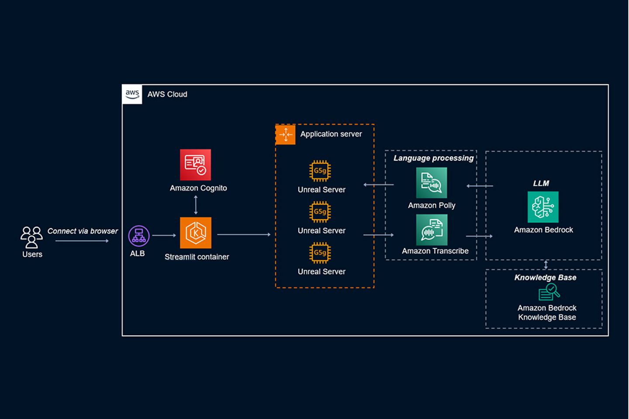The image size is (629, 419).
Task: Click the middle G5g Unreal Server chip icon
Action: point(320,212)
